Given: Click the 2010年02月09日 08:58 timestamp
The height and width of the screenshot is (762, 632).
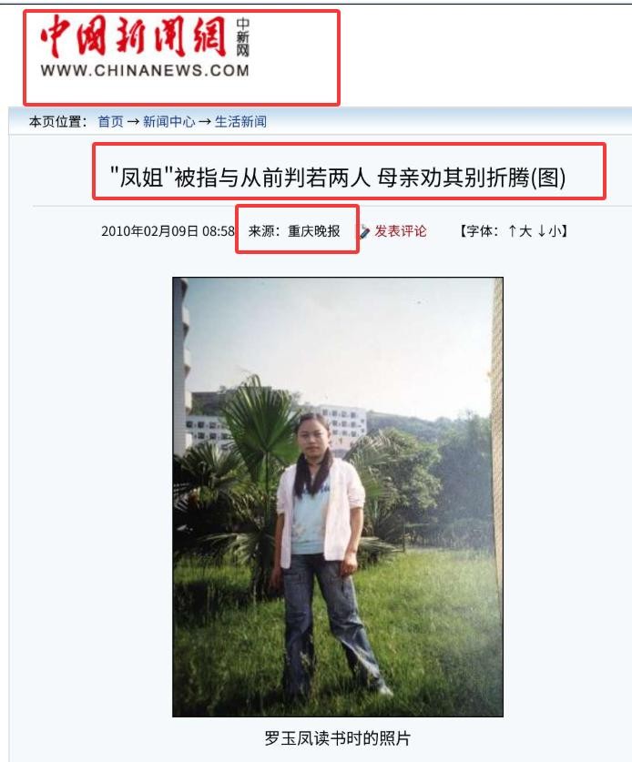Looking at the screenshot, I should click(x=168, y=231).
